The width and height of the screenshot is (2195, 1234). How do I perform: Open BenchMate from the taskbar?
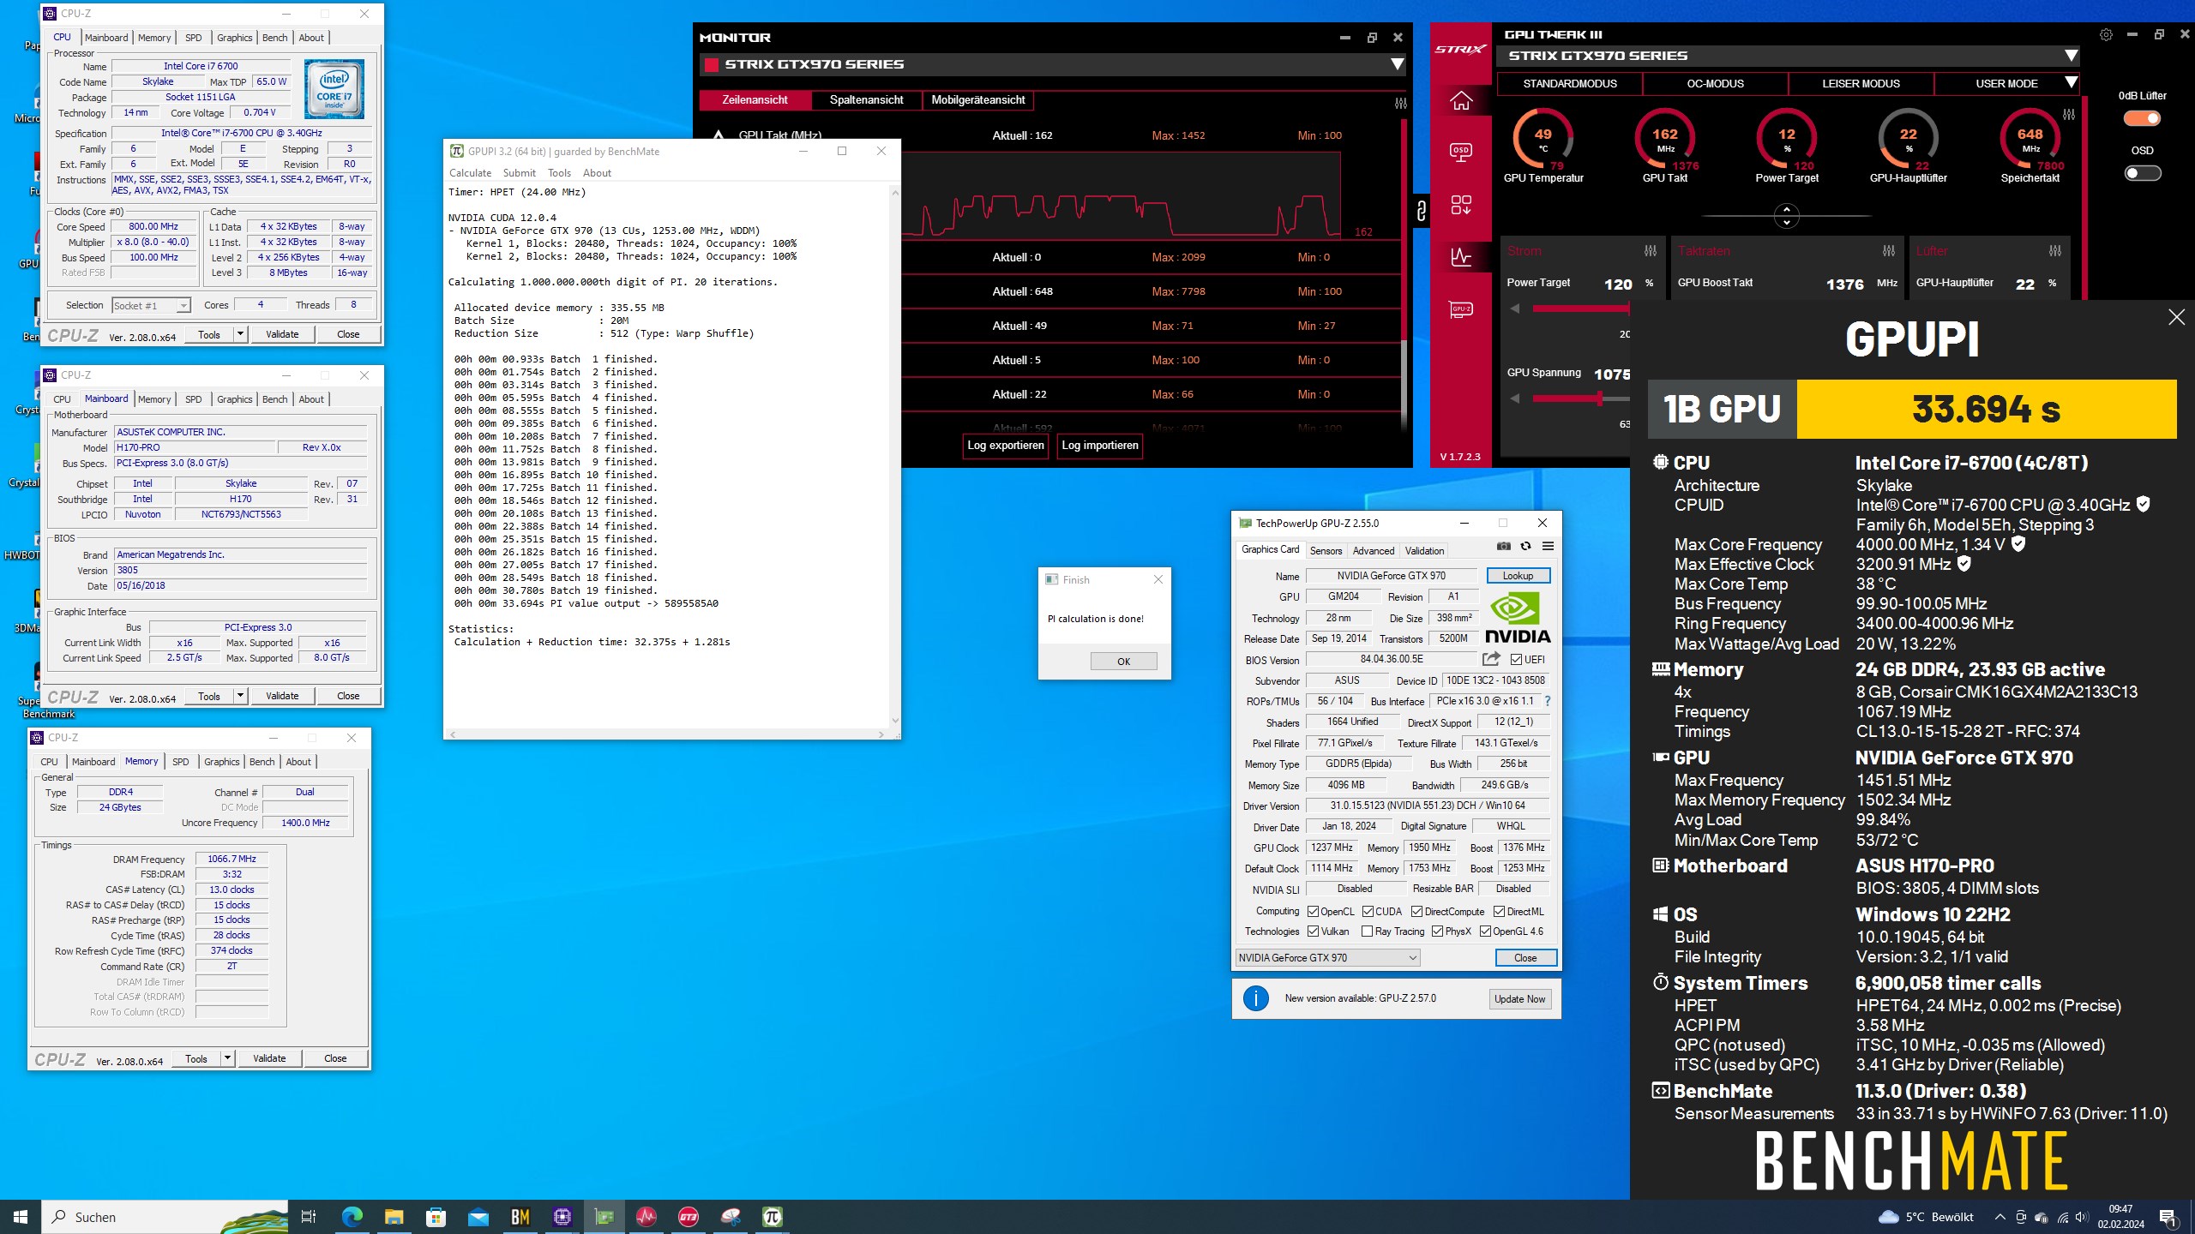point(520,1217)
